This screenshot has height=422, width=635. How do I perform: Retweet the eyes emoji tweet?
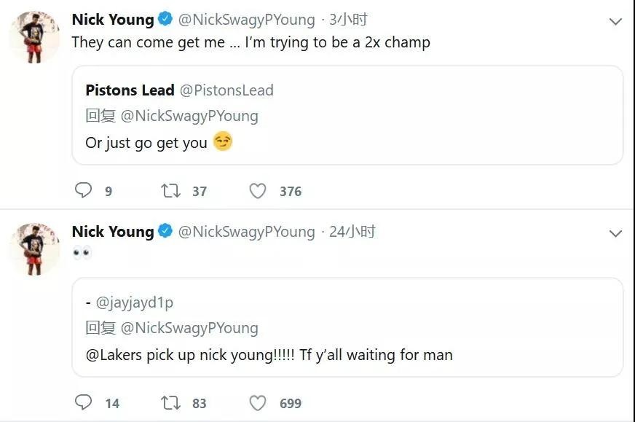tap(171, 402)
